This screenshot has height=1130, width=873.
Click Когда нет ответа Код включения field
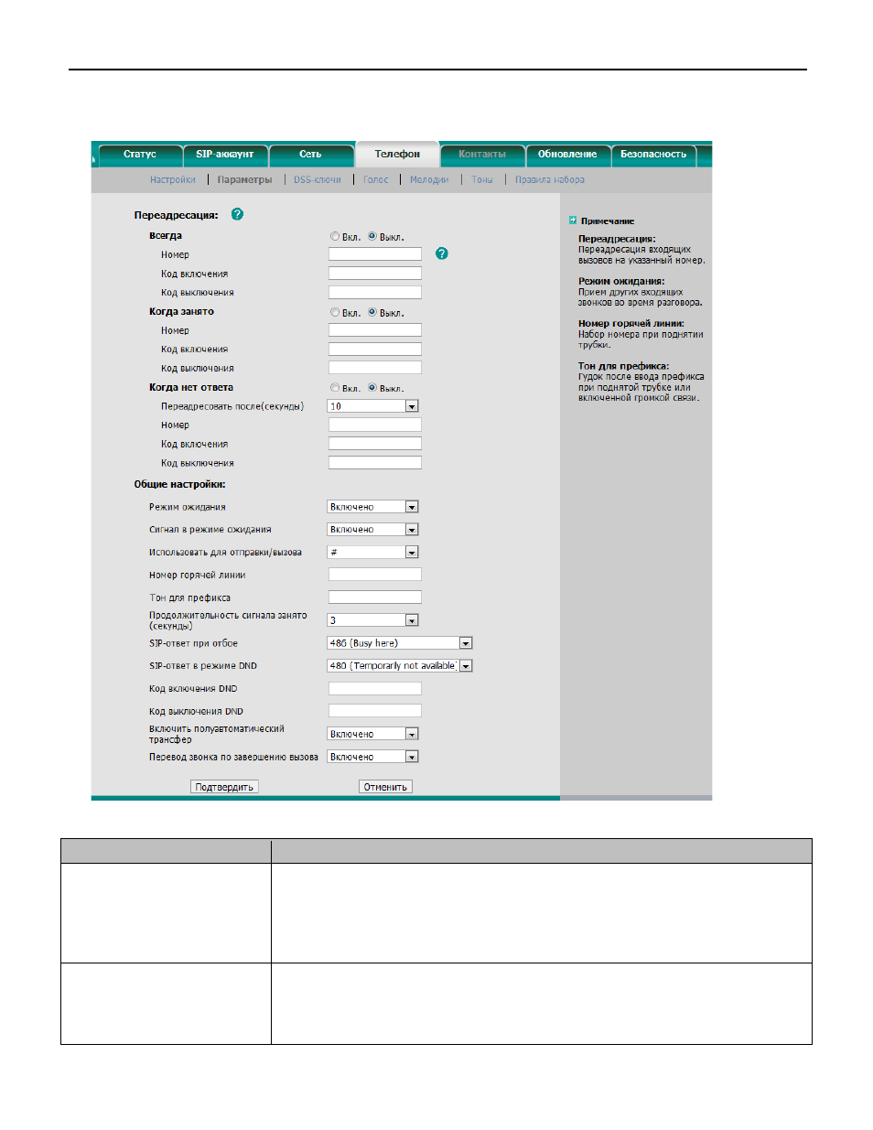(375, 444)
